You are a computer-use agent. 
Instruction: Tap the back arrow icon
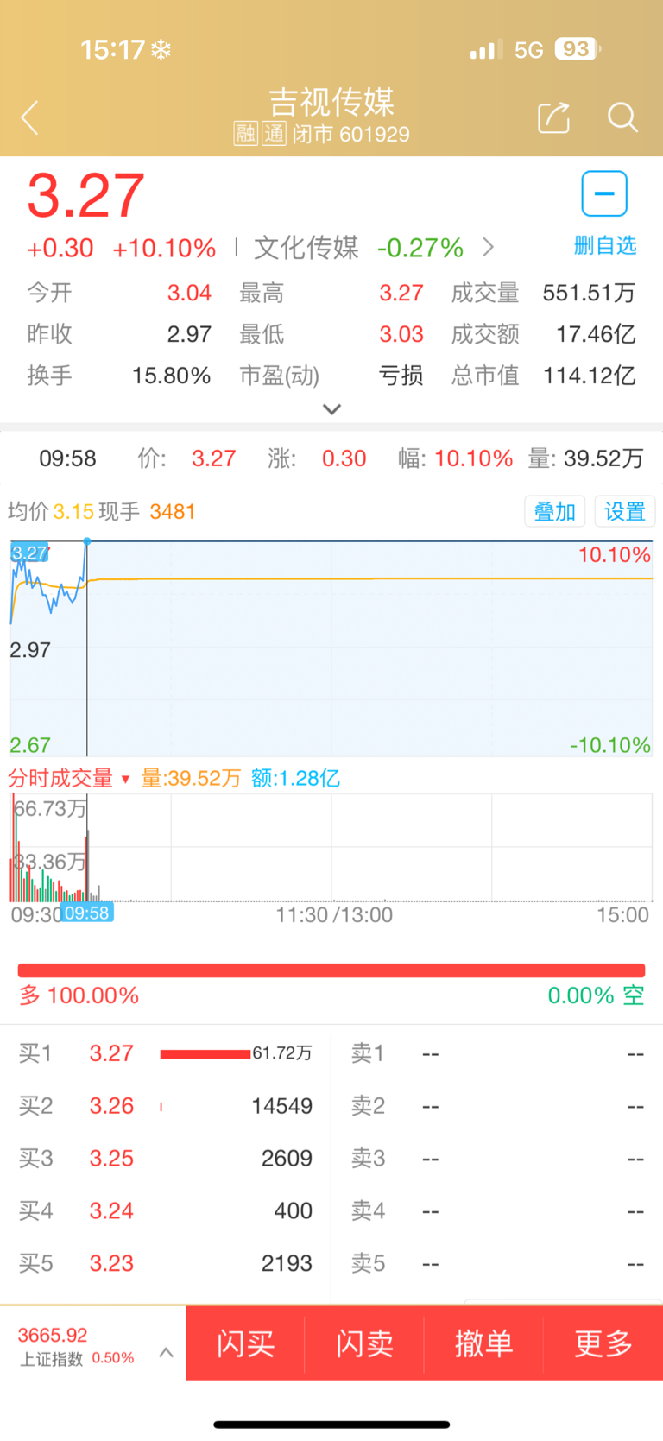(x=30, y=117)
